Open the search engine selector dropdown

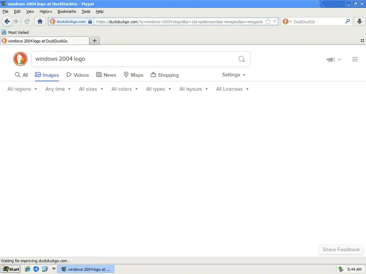[x=287, y=21]
